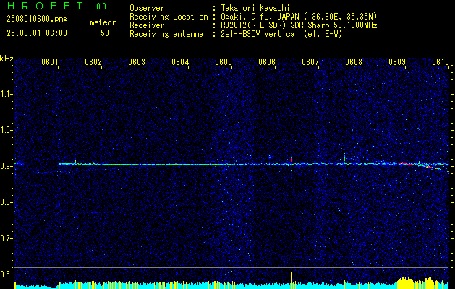This screenshot has height=289, width=455.
Task: Click the tall yellow power spike at the bottom
Action: tap(292, 280)
